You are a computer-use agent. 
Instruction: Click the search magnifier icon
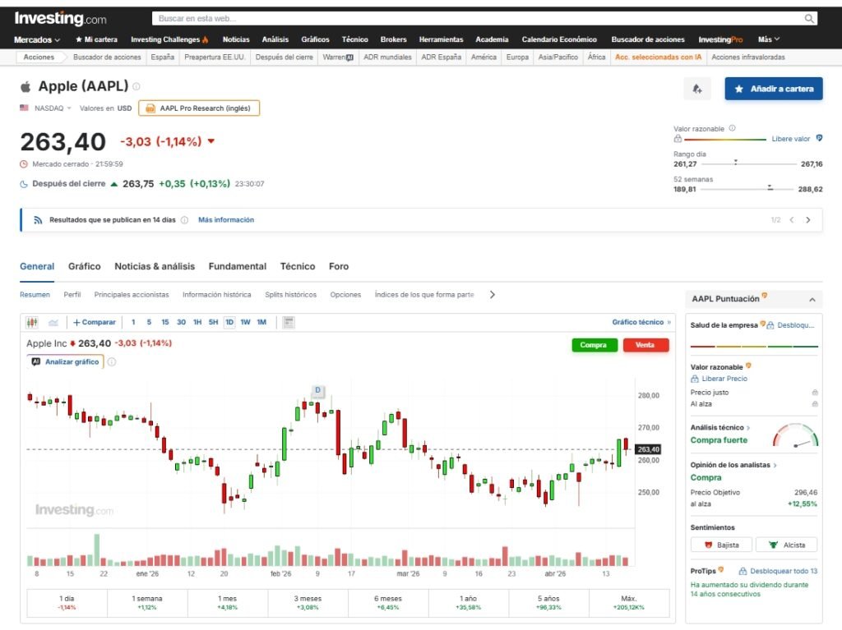809,19
